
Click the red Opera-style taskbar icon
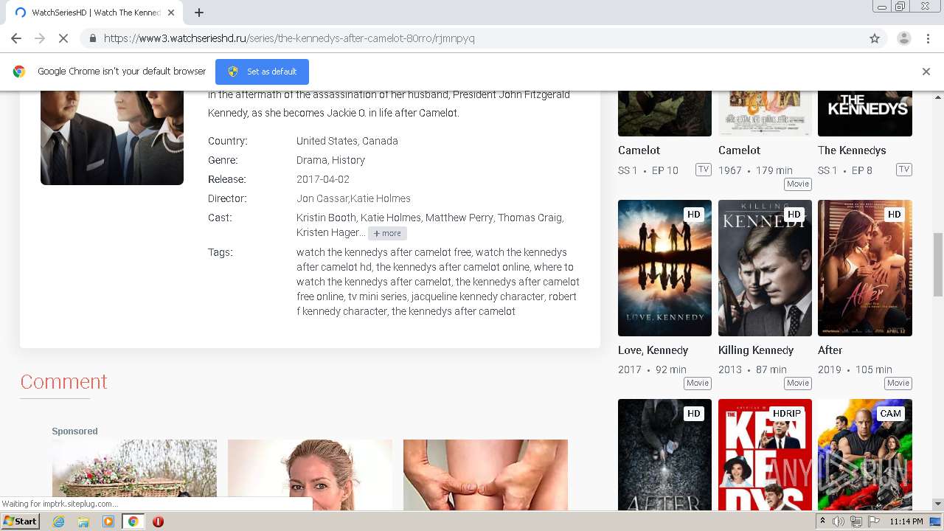[158, 521]
